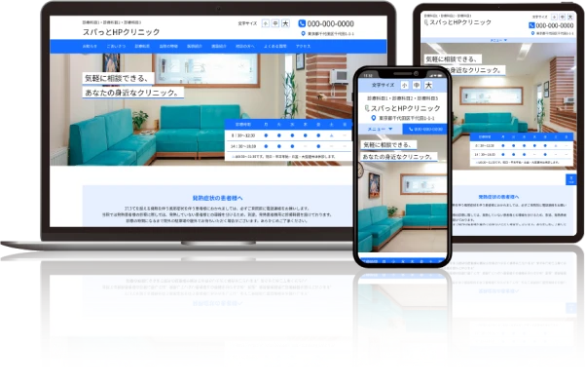The image size is (585, 384).
Task: Click あなたの身近なクリニック。 caption on laptop
Action: [x=132, y=93]
